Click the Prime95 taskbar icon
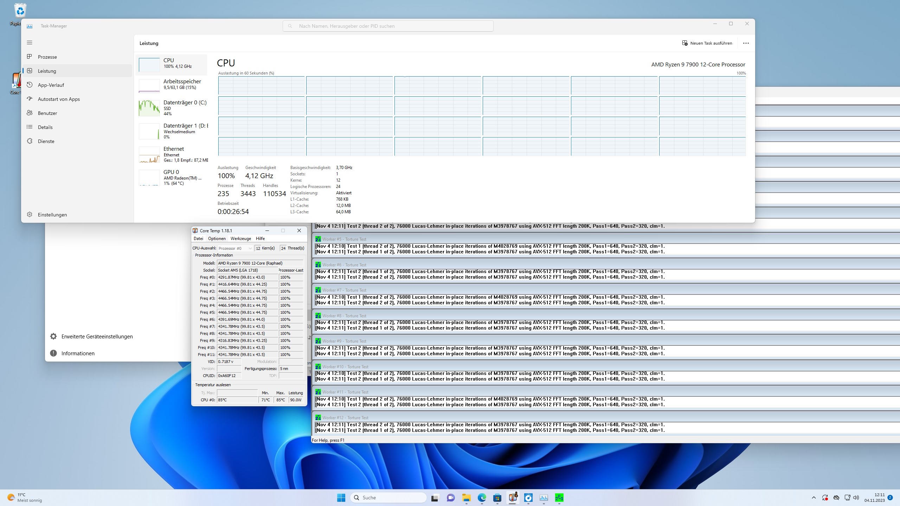Image resolution: width=900 pixels, height=506 pixels. click(559, 498)
